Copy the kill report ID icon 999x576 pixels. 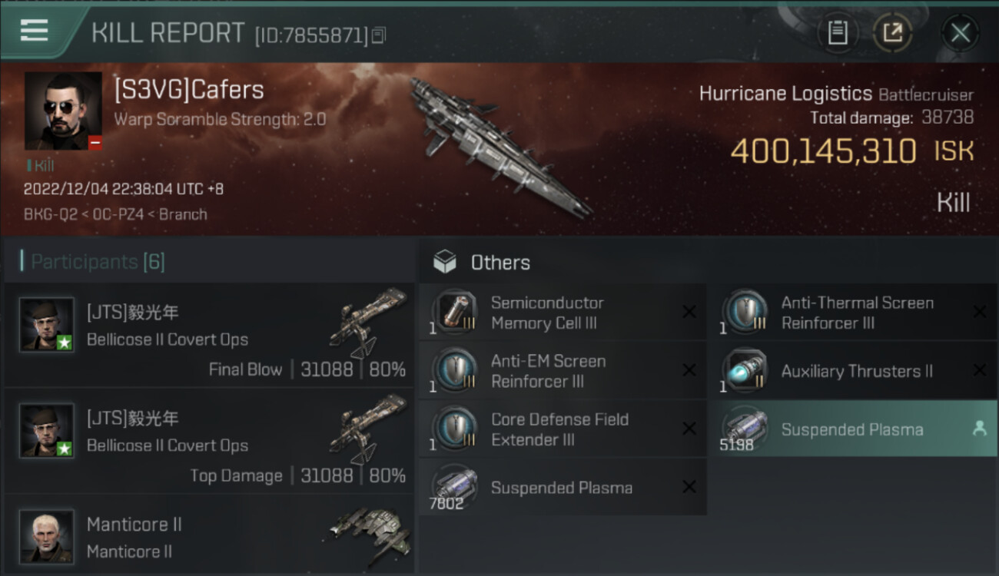pos(378,35)
